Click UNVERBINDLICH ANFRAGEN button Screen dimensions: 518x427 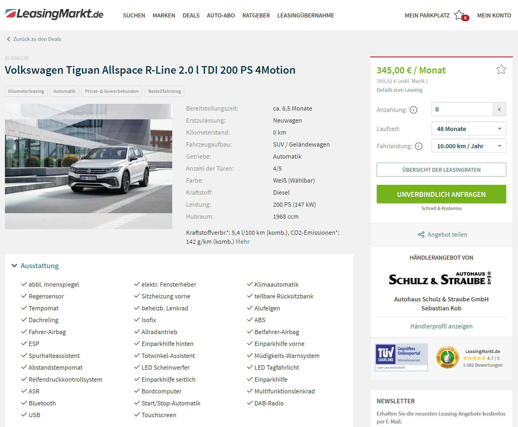[x=441, y=194]
